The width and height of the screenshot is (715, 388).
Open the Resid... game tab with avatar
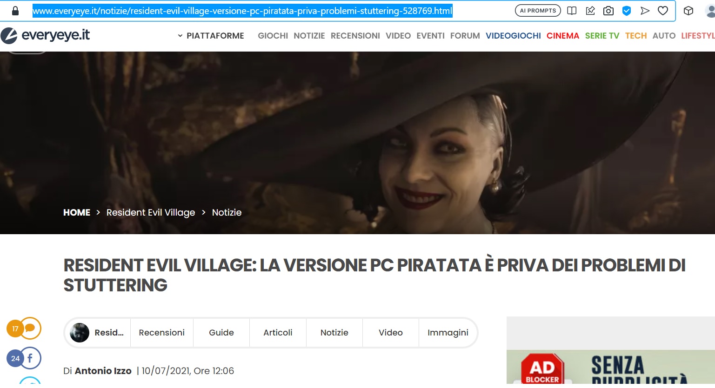click(x=98, y=333)
